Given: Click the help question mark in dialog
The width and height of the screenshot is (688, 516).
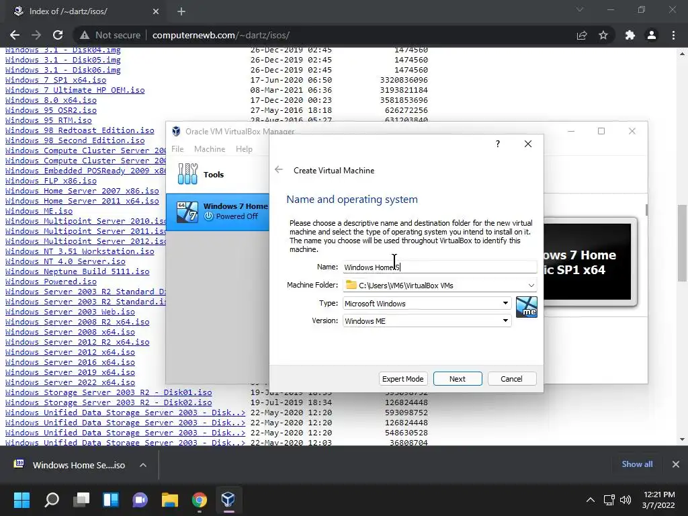Looking at the screenshot, I should 498,144.
